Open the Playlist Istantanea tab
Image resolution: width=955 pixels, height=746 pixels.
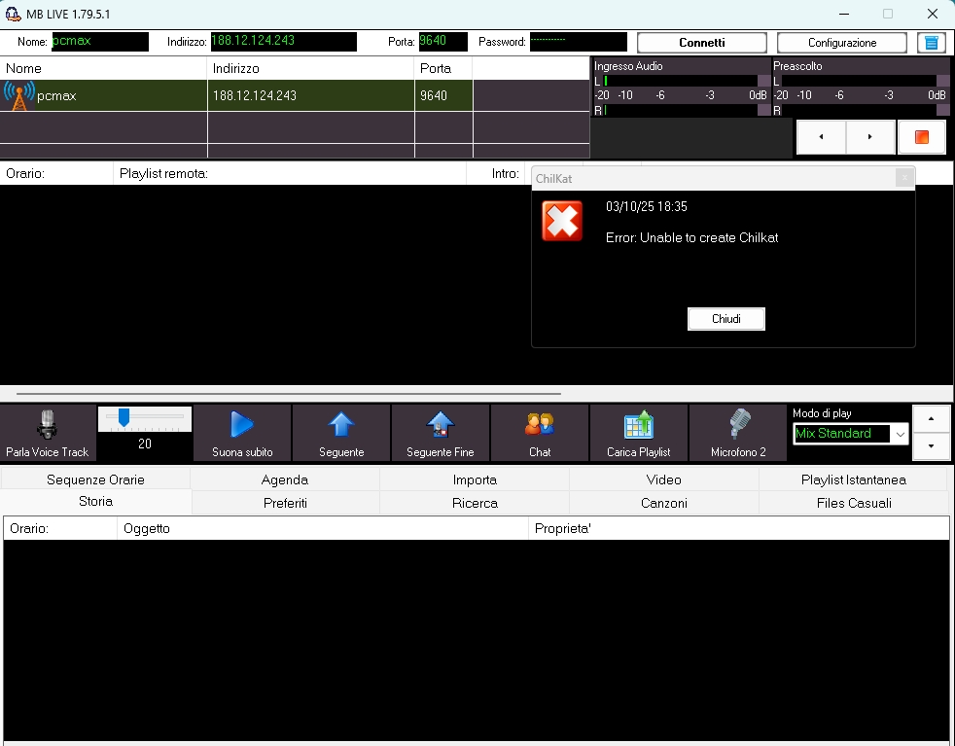coord(853,480)
